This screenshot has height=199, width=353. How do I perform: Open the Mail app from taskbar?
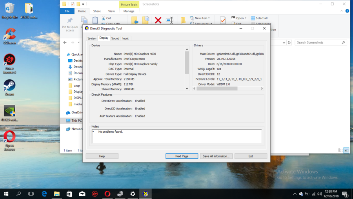[x=82, y=194]
